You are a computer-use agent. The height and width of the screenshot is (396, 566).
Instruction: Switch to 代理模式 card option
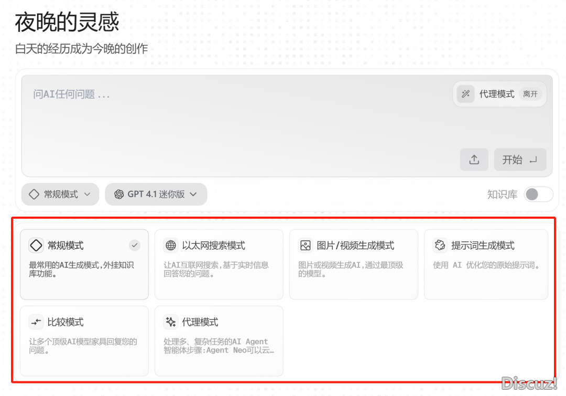(x=219, y=341)
